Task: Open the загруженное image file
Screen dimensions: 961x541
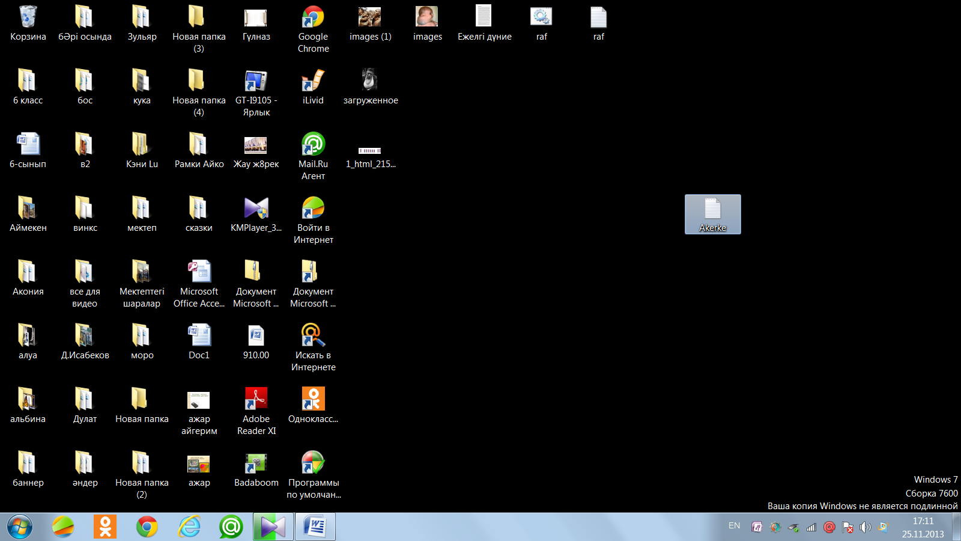Action: click(370, 88)
